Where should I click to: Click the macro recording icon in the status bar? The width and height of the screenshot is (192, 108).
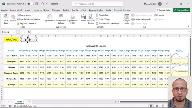click(x=10, y=106)
